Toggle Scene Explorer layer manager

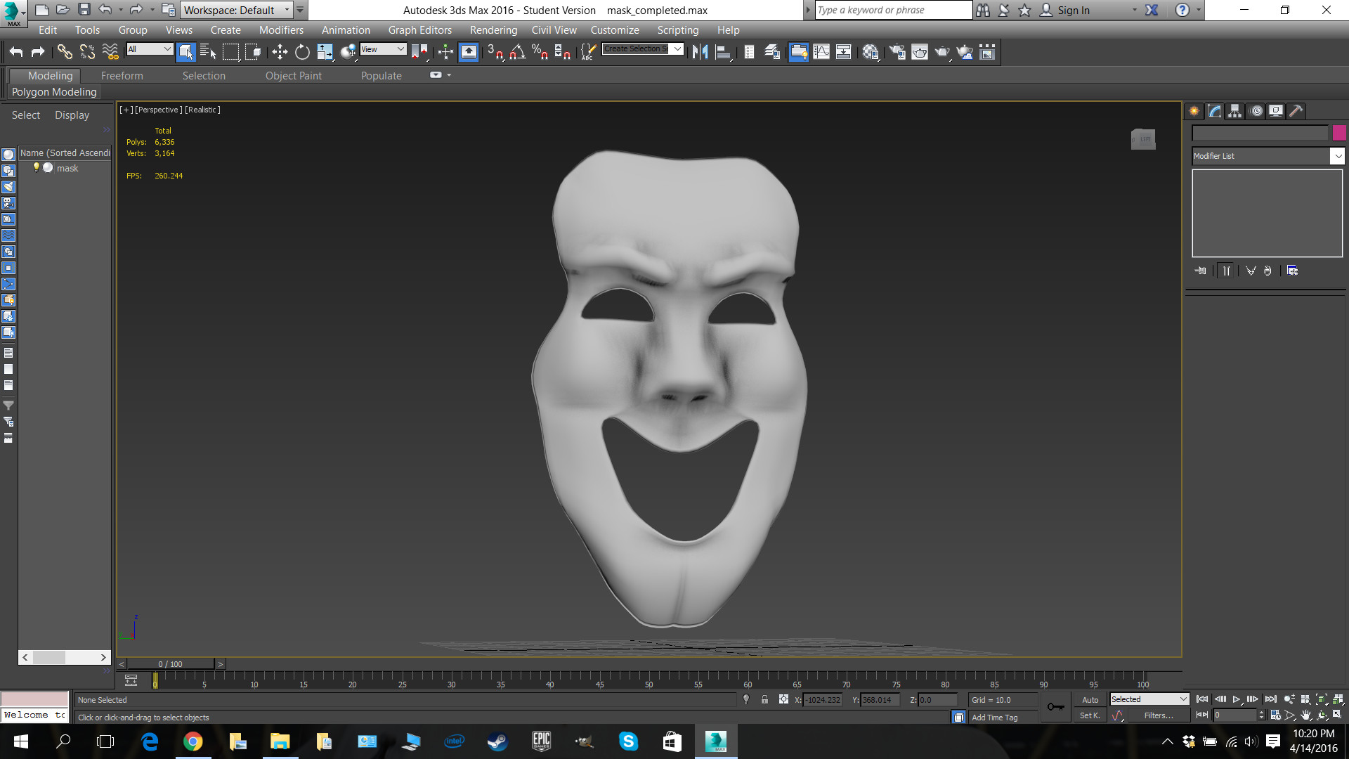[x=772, y=52]
